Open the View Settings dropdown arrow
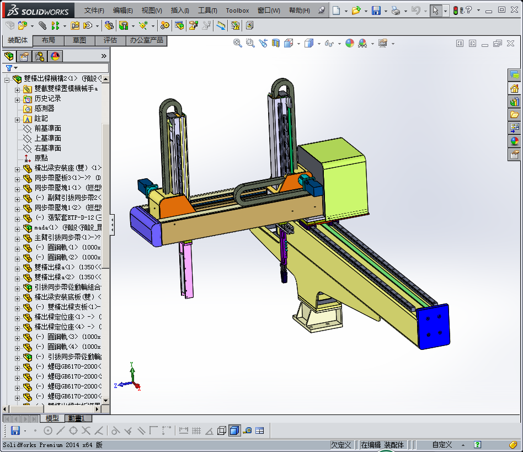The height and width of the screenshot is (452, 523). click(x=393, y=44)
